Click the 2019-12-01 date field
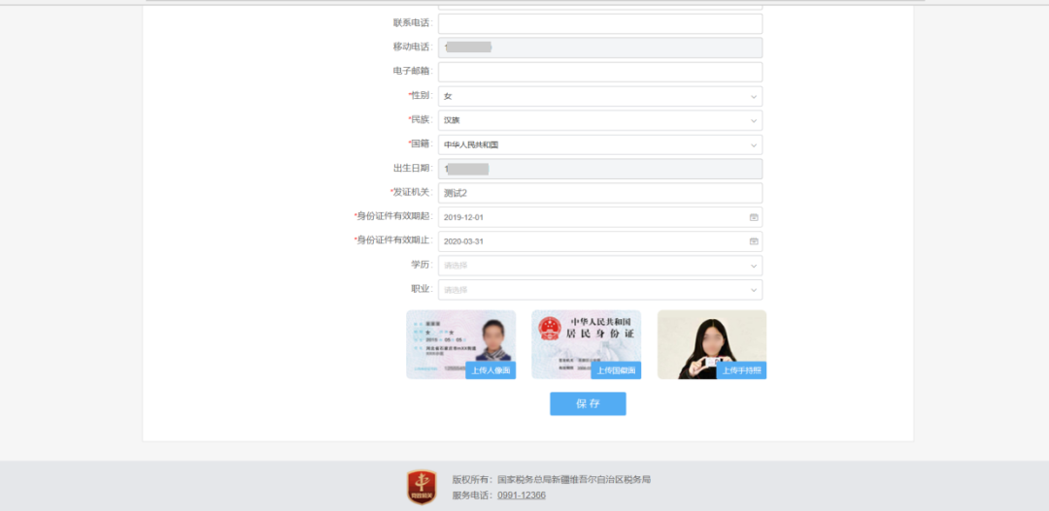The width and height of the screenshot is (1049, 511). click(600, 217)
